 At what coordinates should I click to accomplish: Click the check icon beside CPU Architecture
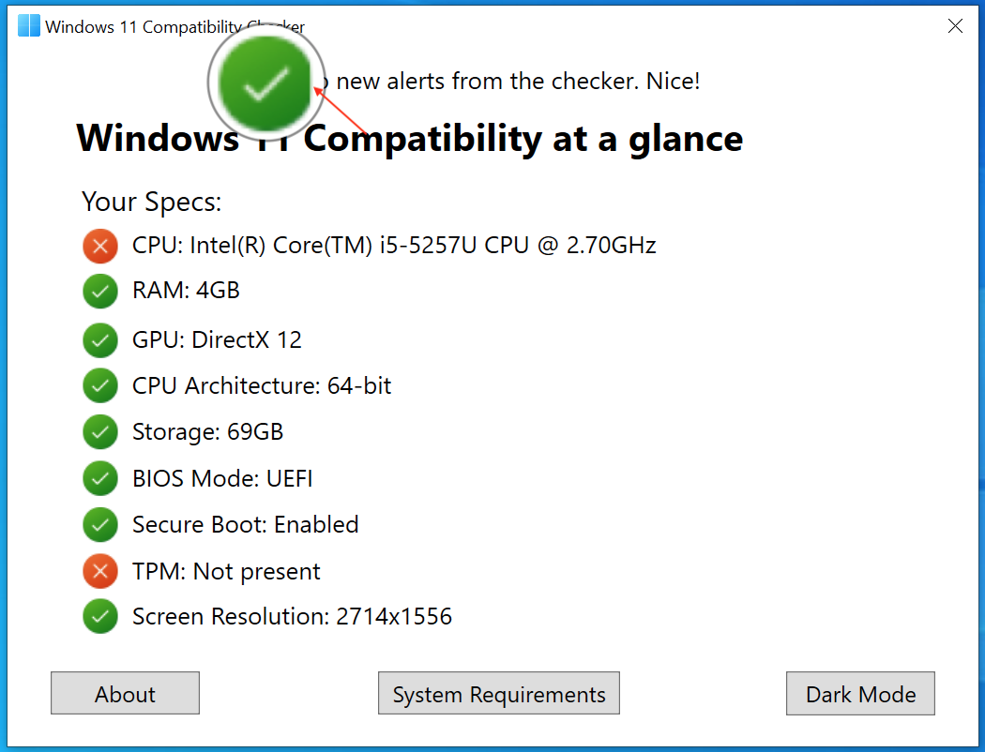click(x=100, y=385)
